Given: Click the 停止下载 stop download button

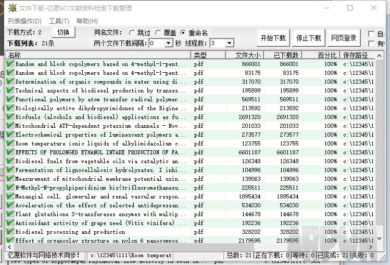Looking at the screenshot, I should pos(309,38).
